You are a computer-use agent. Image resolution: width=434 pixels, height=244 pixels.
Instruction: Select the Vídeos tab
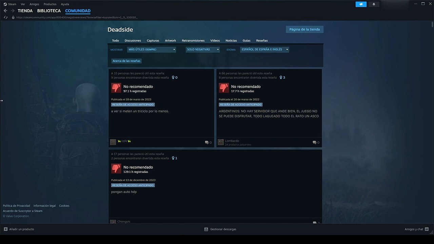[x=215, y=40]
